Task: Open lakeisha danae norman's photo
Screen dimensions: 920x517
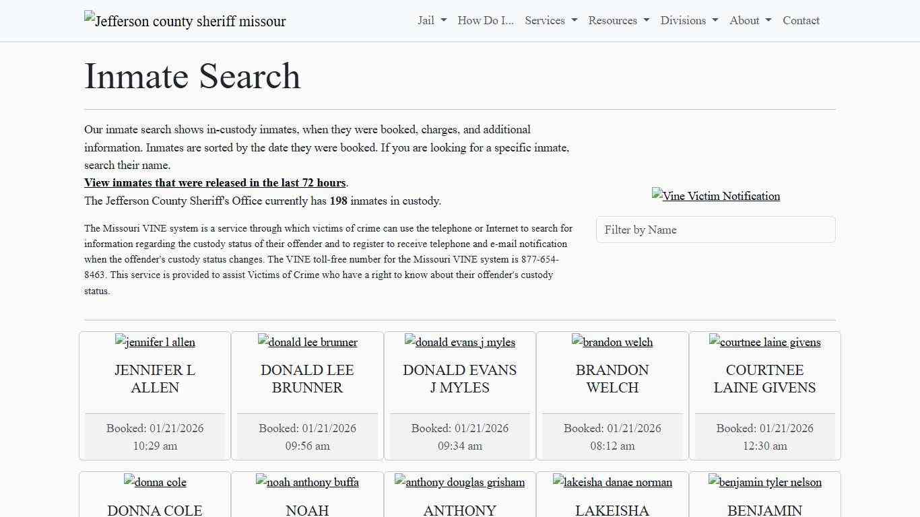Action: click(x=612, y=482)
